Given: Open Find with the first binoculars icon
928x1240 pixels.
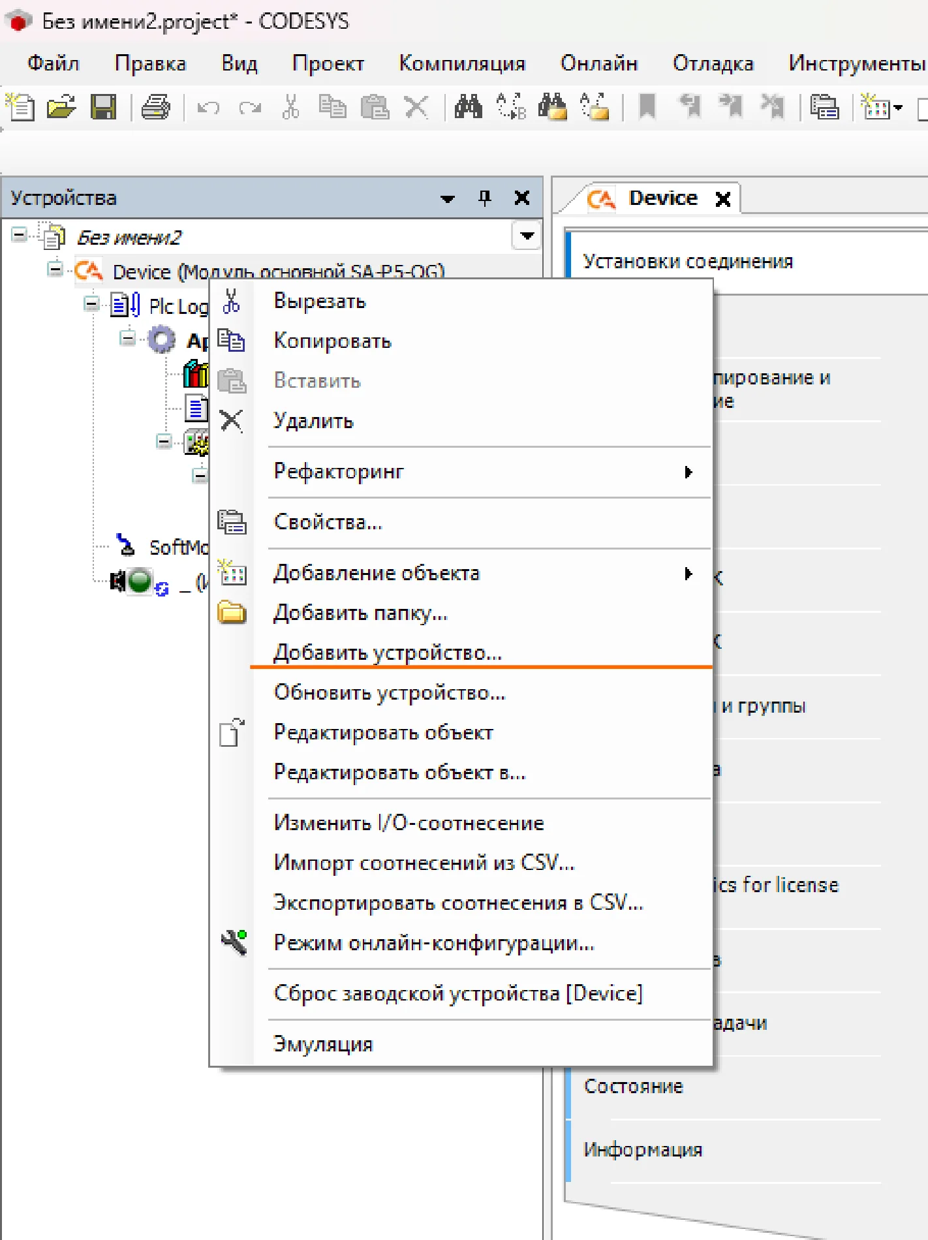Looking at the screenshot, I should click(469, 106).
